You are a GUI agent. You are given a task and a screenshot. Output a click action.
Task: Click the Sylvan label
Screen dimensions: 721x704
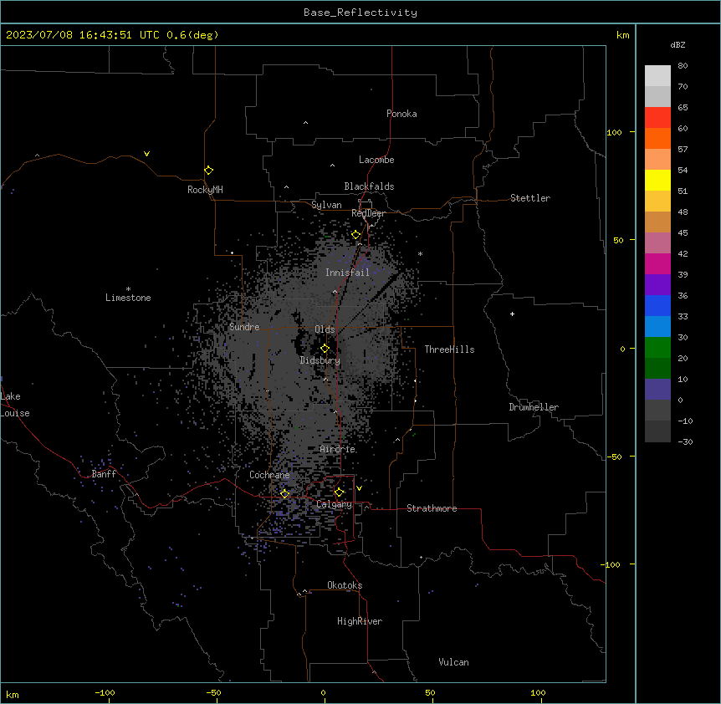coord(326,205)
